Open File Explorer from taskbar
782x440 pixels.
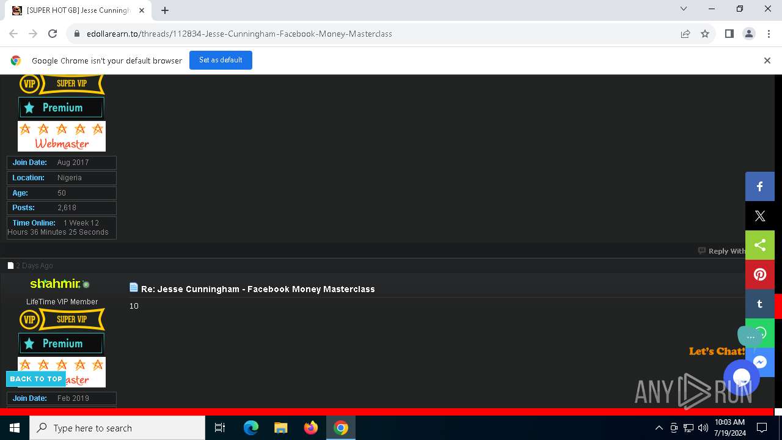281,428
